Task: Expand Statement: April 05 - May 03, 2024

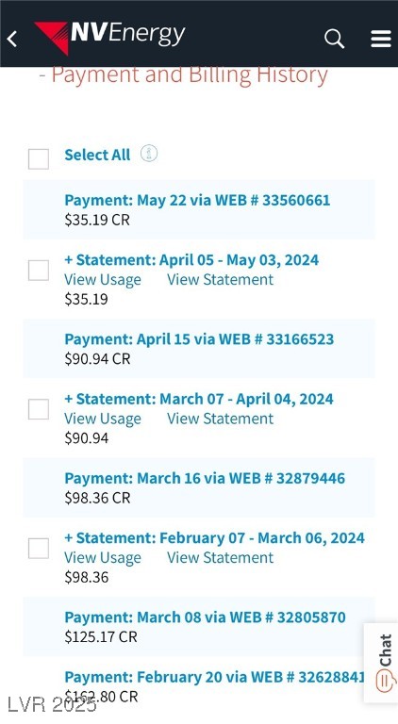Action: [x=191, y=260]
